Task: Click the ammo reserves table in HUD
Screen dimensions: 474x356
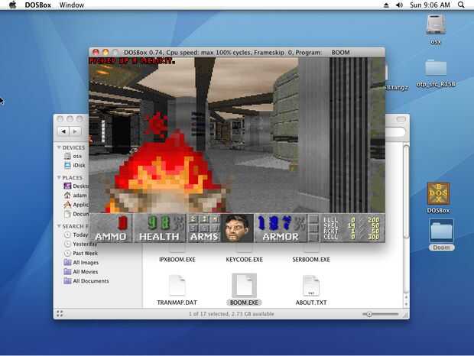Action: 352,228
